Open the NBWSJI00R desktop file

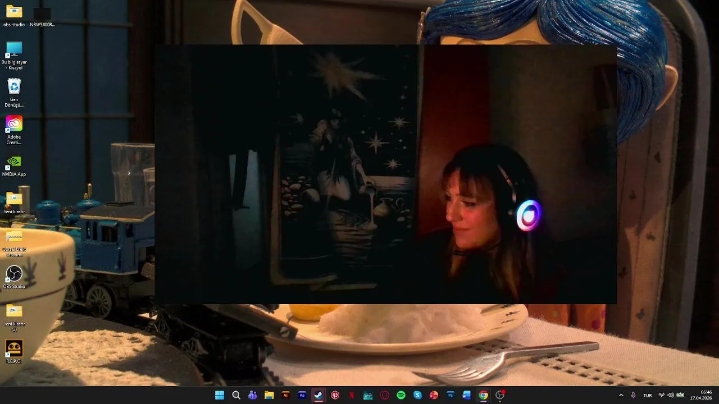[x=43, y=16]
